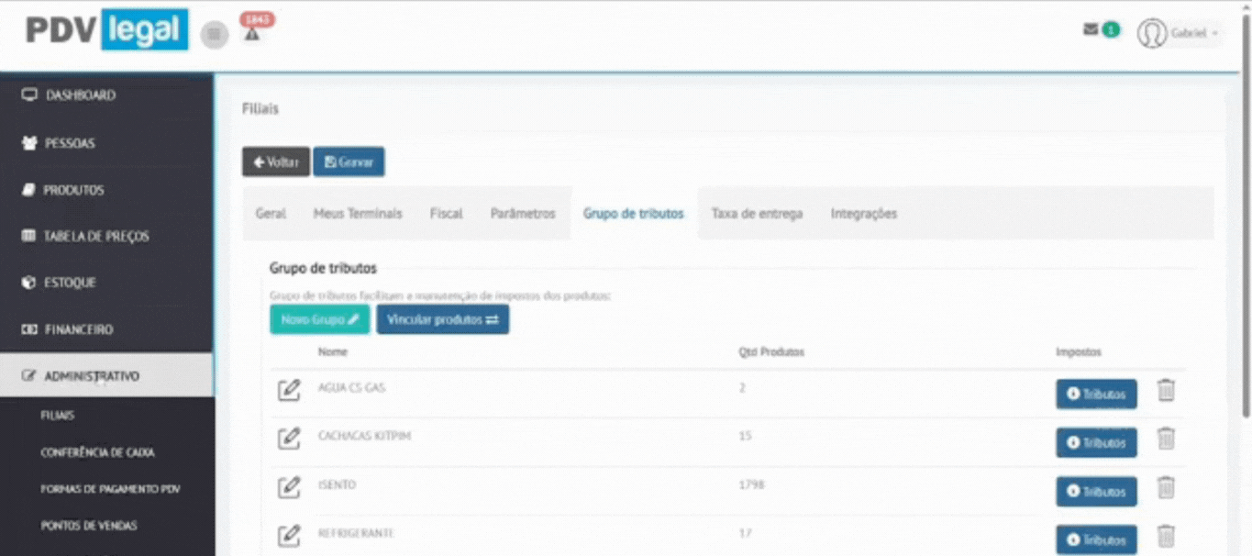Collapse the Administrativo sidebar section

pos(105,376)
